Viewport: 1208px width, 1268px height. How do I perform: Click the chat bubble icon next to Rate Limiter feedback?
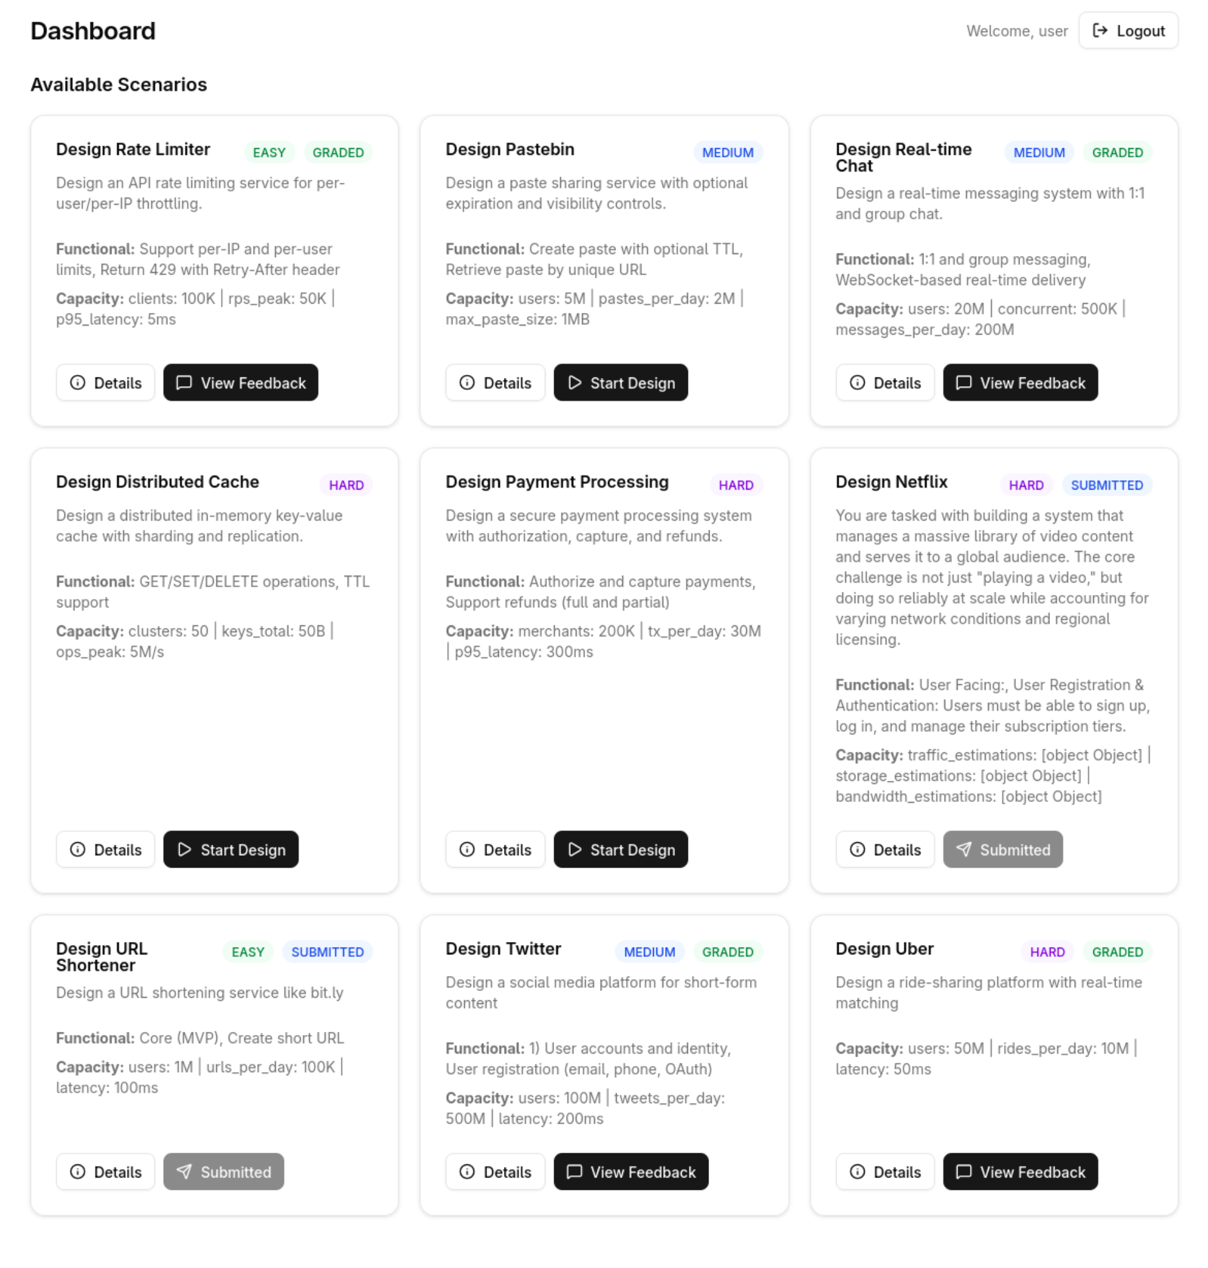[184, 382]
